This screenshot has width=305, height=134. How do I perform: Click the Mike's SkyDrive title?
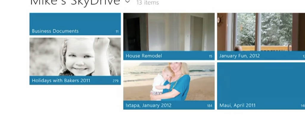point(75,2)
